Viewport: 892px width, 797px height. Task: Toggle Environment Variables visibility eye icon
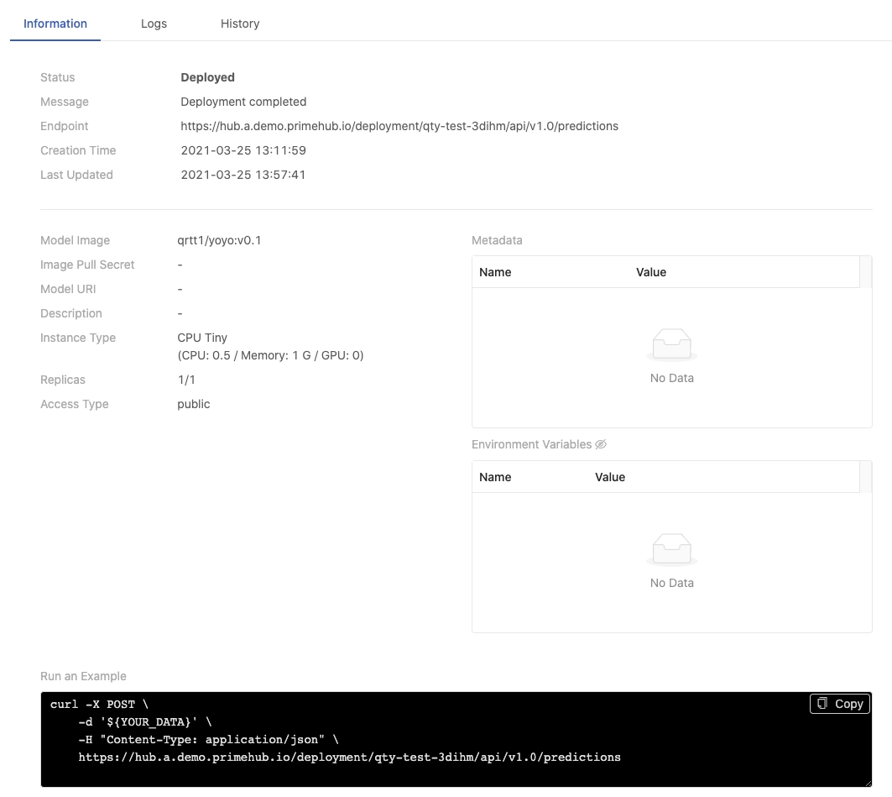click(601, 444)
